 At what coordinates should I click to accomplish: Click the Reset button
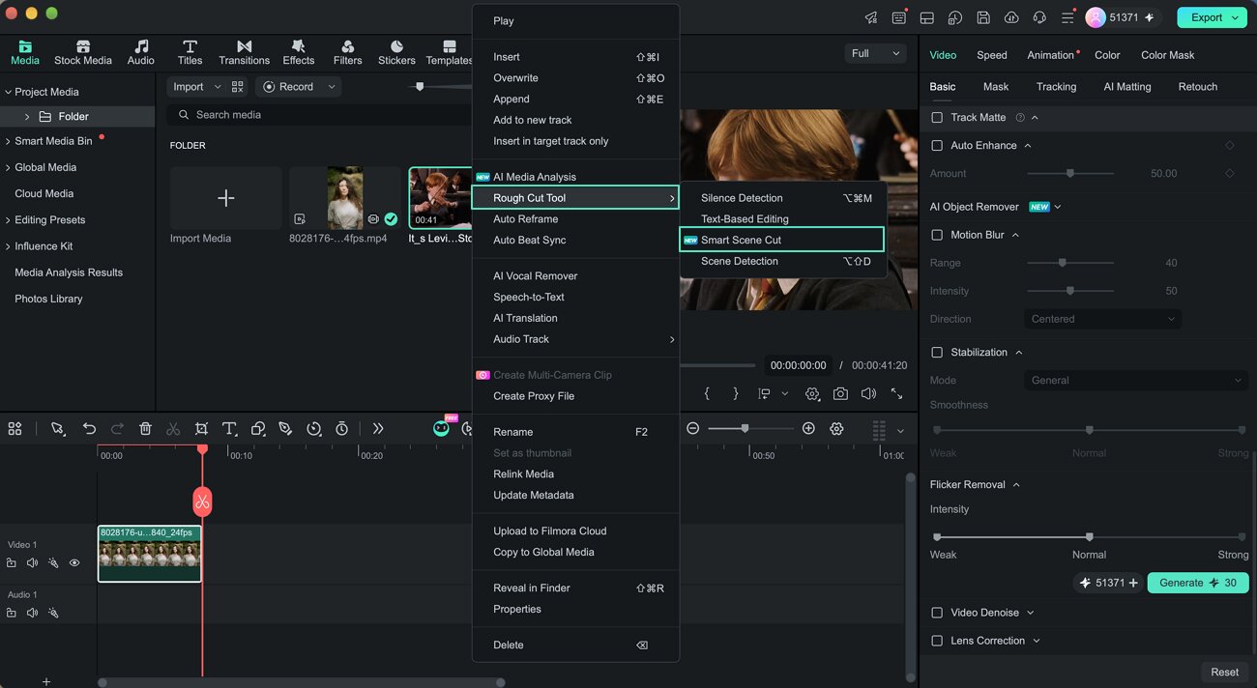tap(1224, 673)
